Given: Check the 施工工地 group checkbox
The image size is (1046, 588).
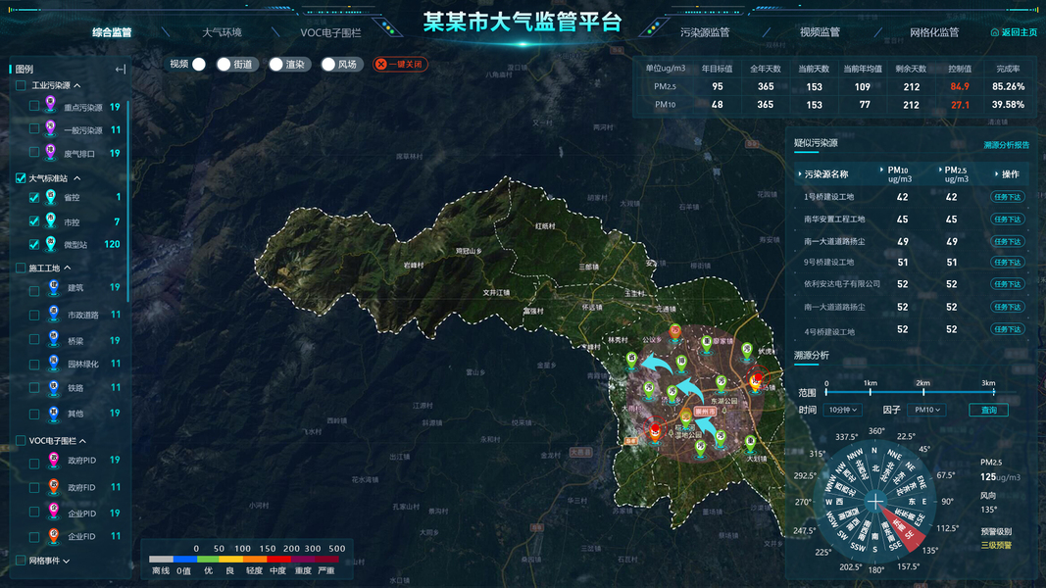Looking at the screenshot, I should tap(21, 268).
